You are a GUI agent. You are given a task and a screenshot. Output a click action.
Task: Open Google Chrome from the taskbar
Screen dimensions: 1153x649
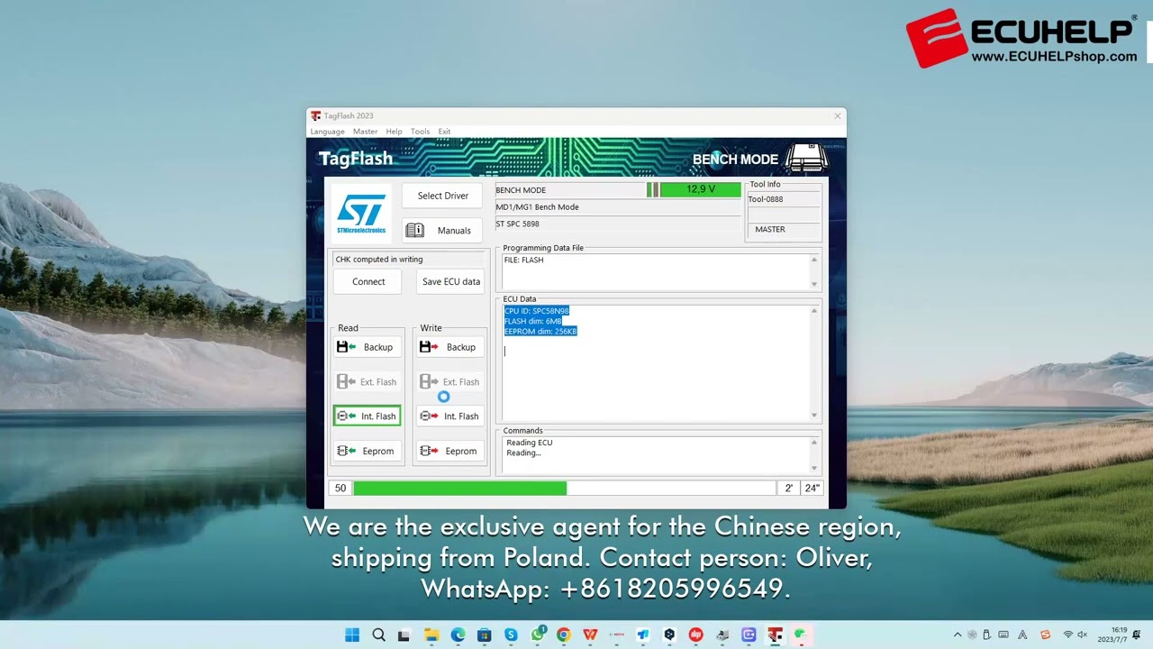564,635
